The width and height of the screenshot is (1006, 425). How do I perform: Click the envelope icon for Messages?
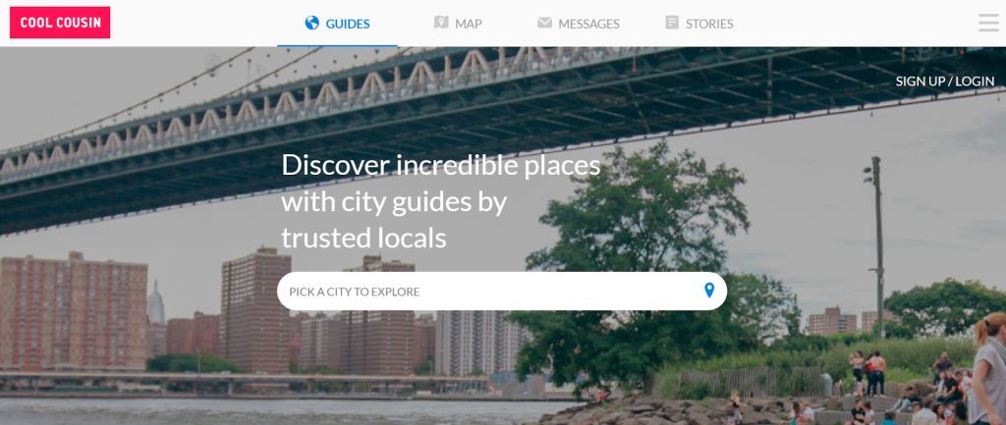point(544,23)
